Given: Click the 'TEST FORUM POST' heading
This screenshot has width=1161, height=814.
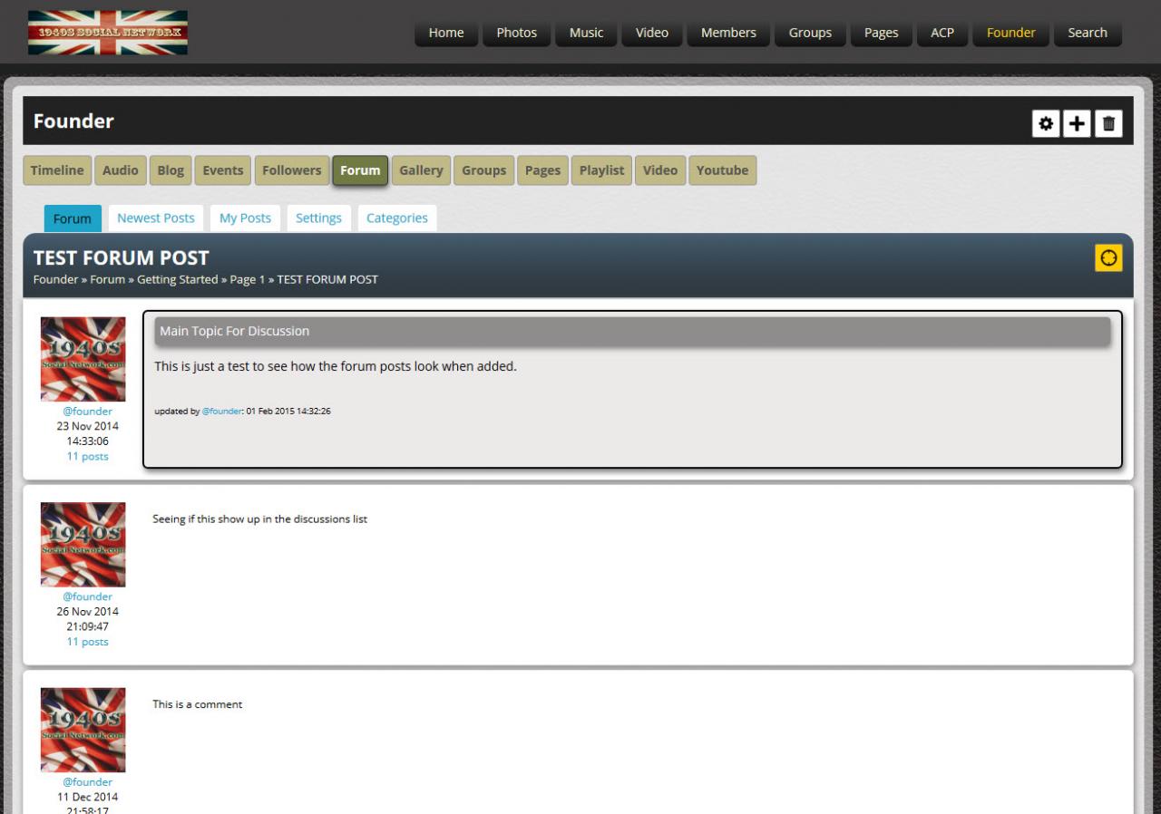Looking at the screenshot, I should pos(122,258).
